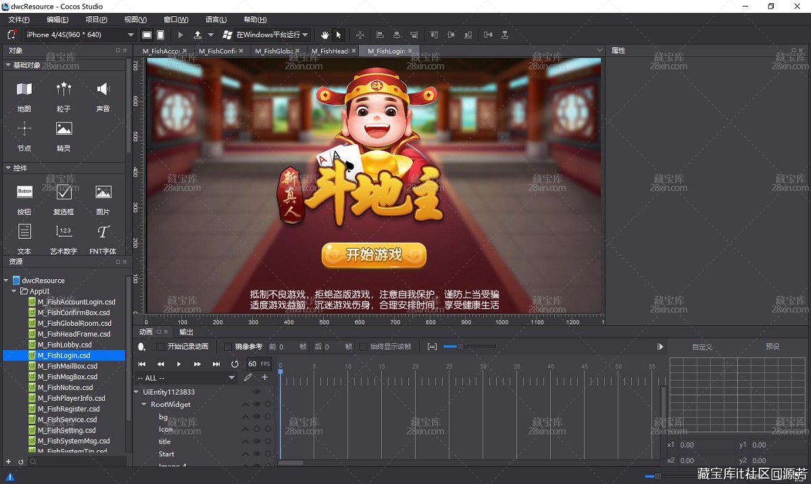Select the Particle (粒子) object icon
This screenshot has width=811, height=484.
point(64,89)
